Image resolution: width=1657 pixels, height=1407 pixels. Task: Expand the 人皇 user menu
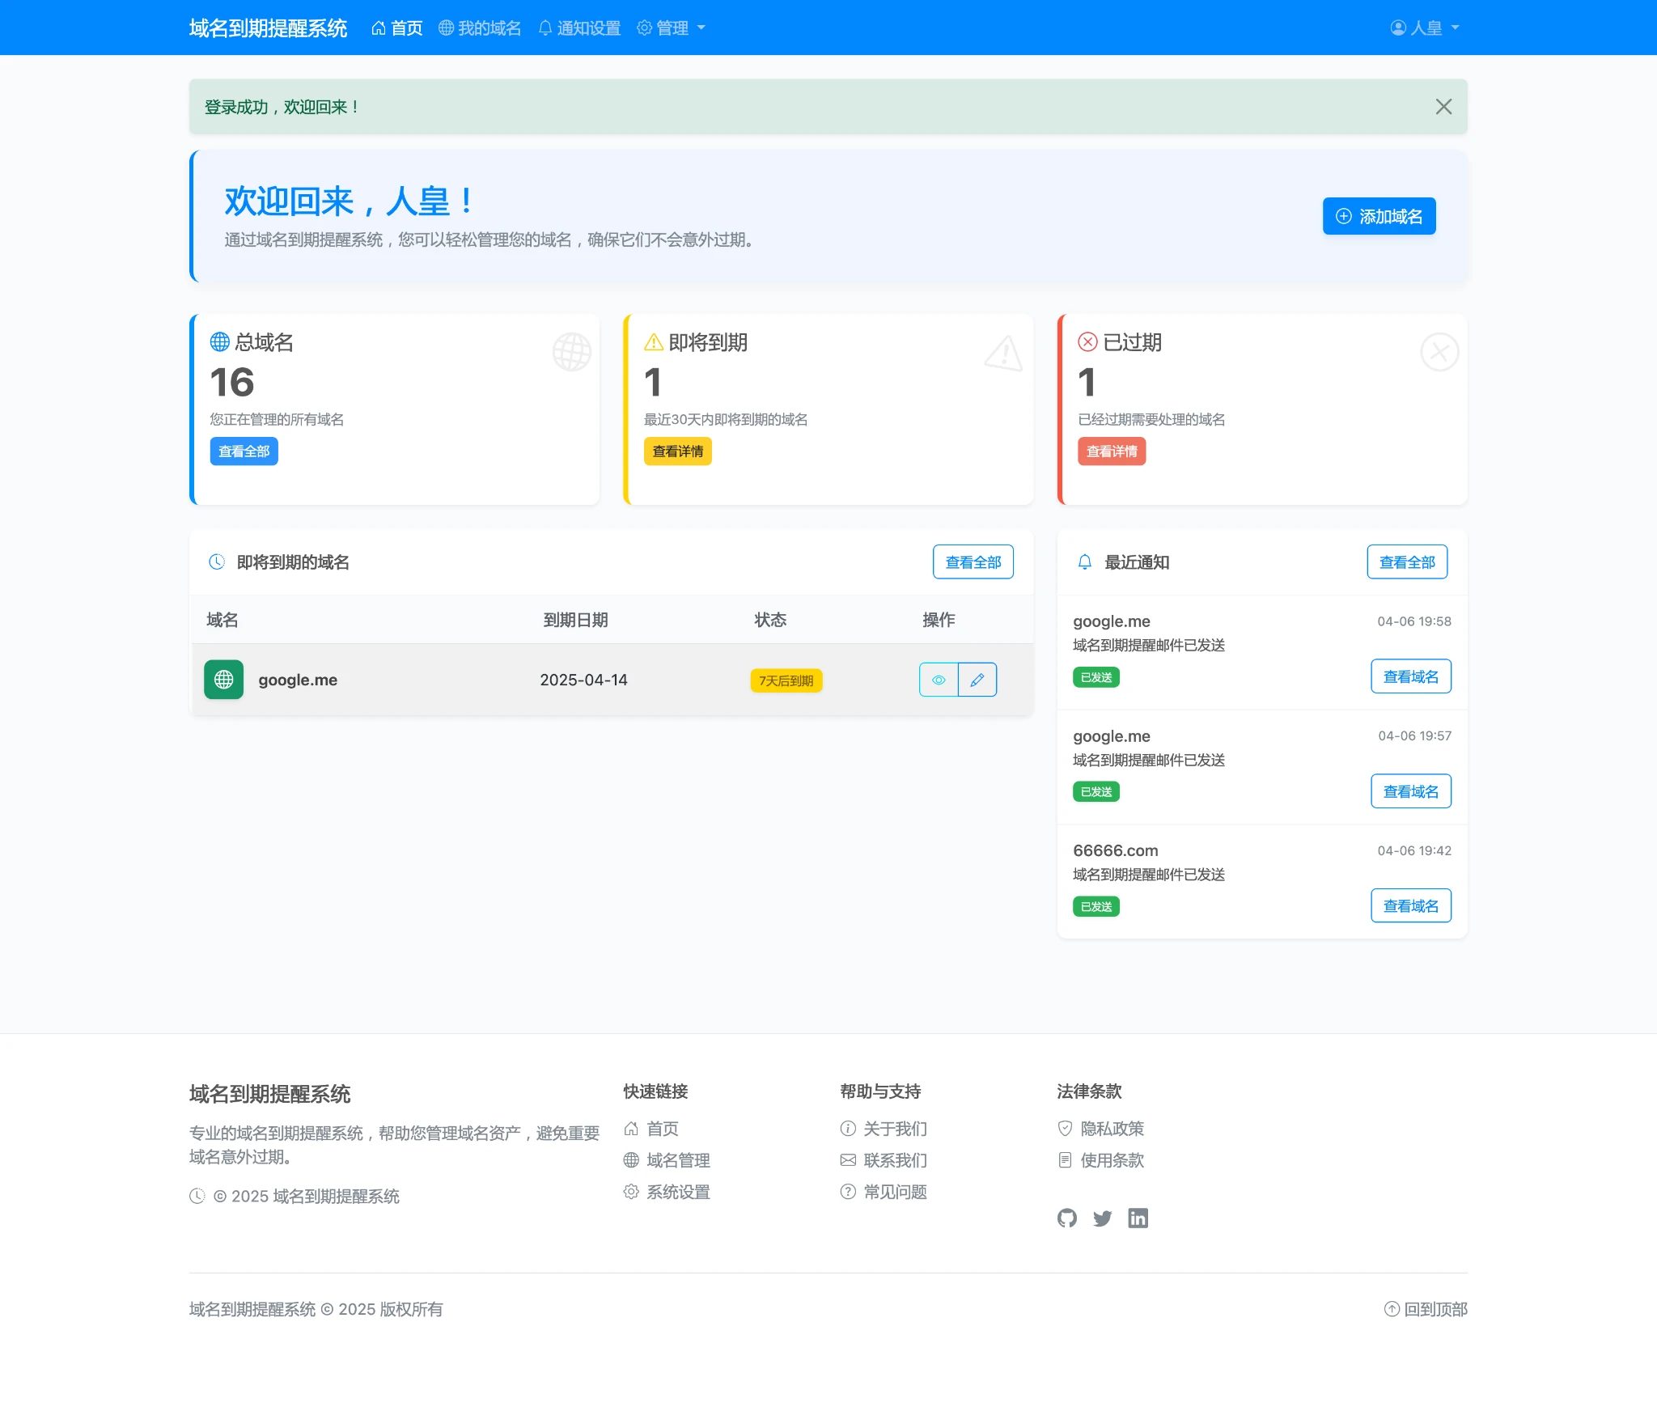point(1426,28)
